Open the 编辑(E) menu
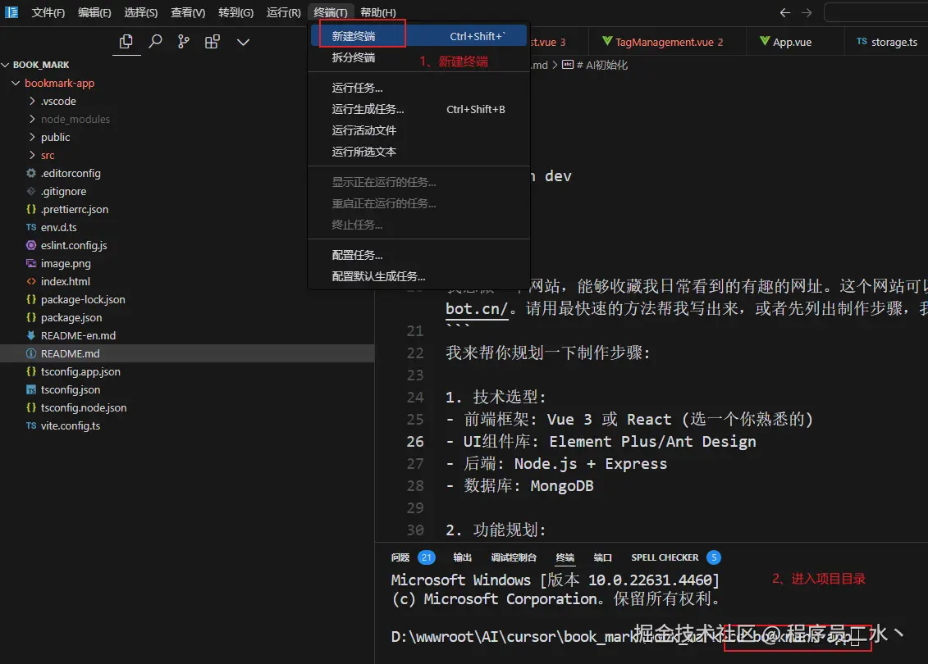The image size is (928, 664). (94, 12)
